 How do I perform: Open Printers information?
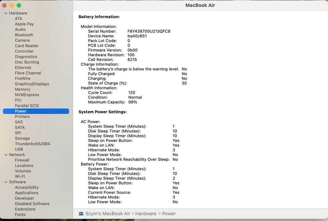[22, 117]
